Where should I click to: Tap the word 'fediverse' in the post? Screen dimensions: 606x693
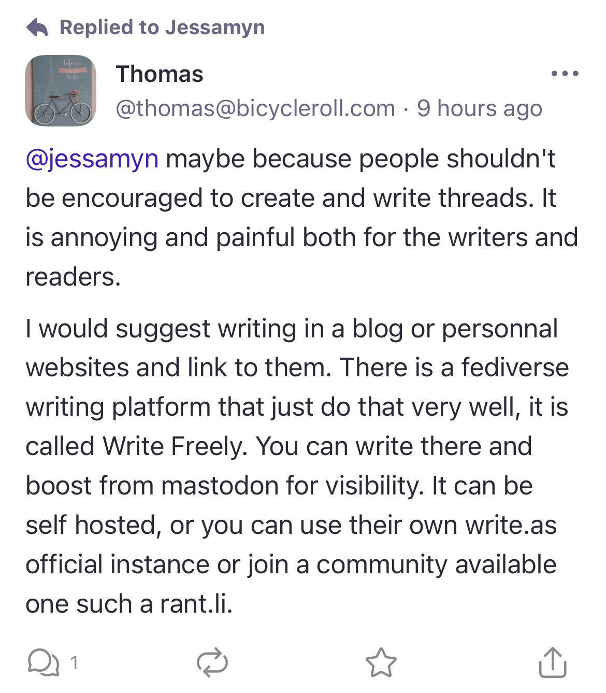515,367
